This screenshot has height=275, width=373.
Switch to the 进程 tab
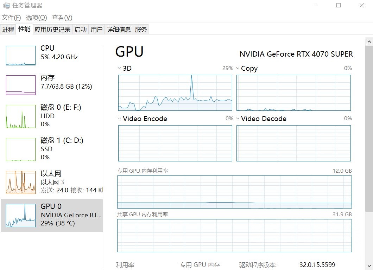[x=8, y=30]
